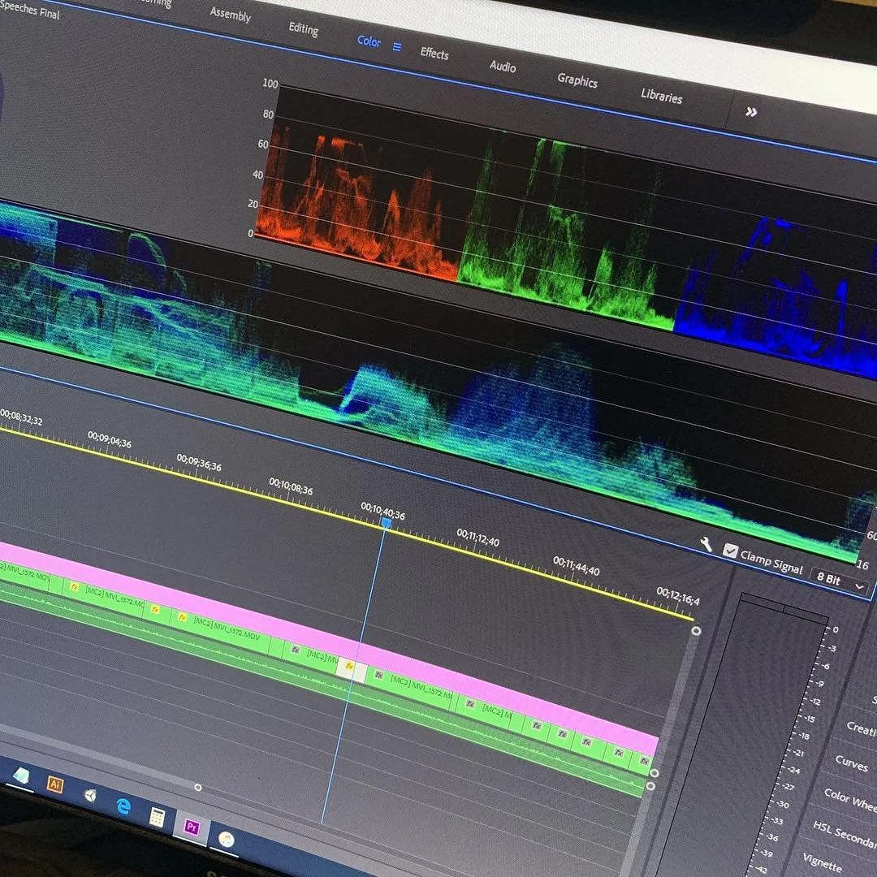
Task: Expand the HSL Secondary section
Action: (x=845, y=833)
